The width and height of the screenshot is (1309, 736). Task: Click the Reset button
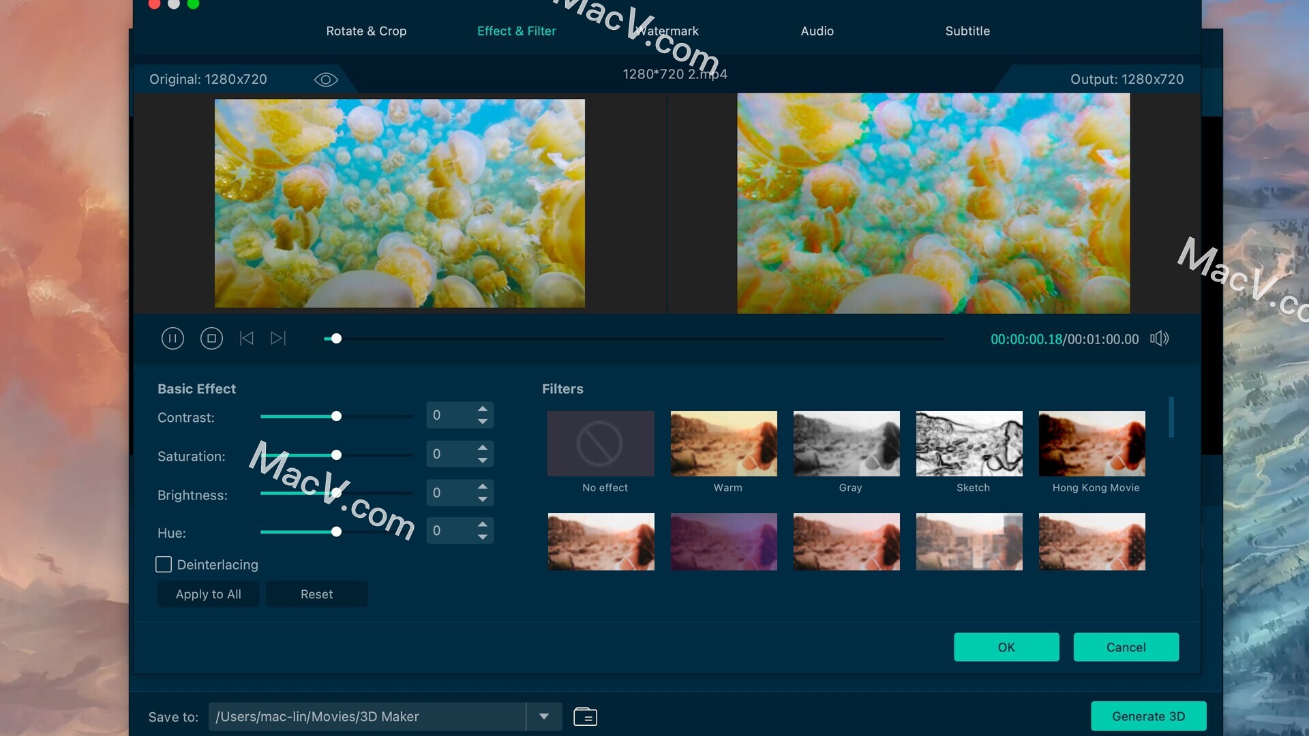pyautogui.click(x=316, y=594)
